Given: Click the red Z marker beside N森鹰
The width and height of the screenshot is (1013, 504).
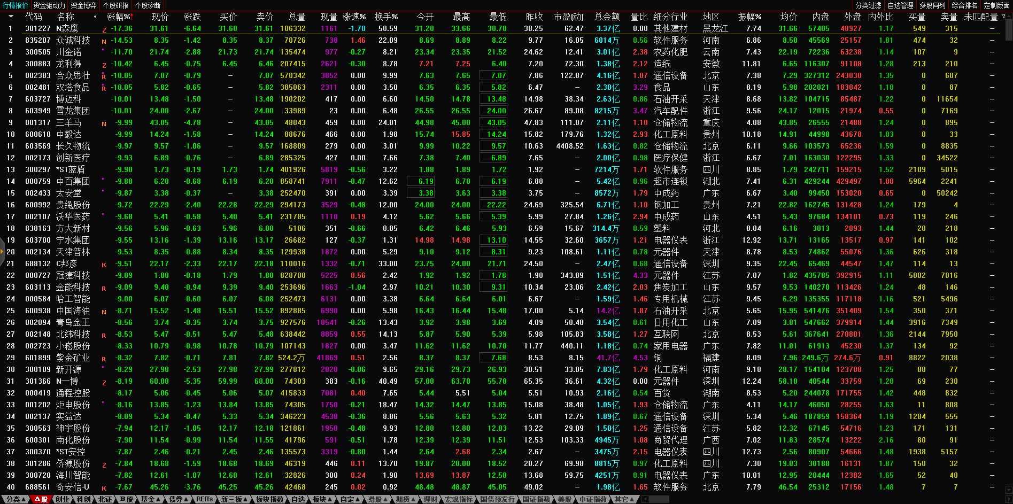Looking at the screenshot, I should [104, 30].
